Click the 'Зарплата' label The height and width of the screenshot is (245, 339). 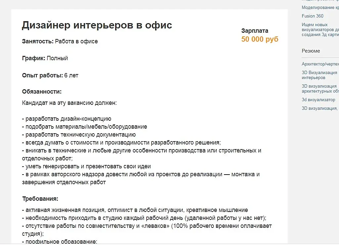point(255,31)
